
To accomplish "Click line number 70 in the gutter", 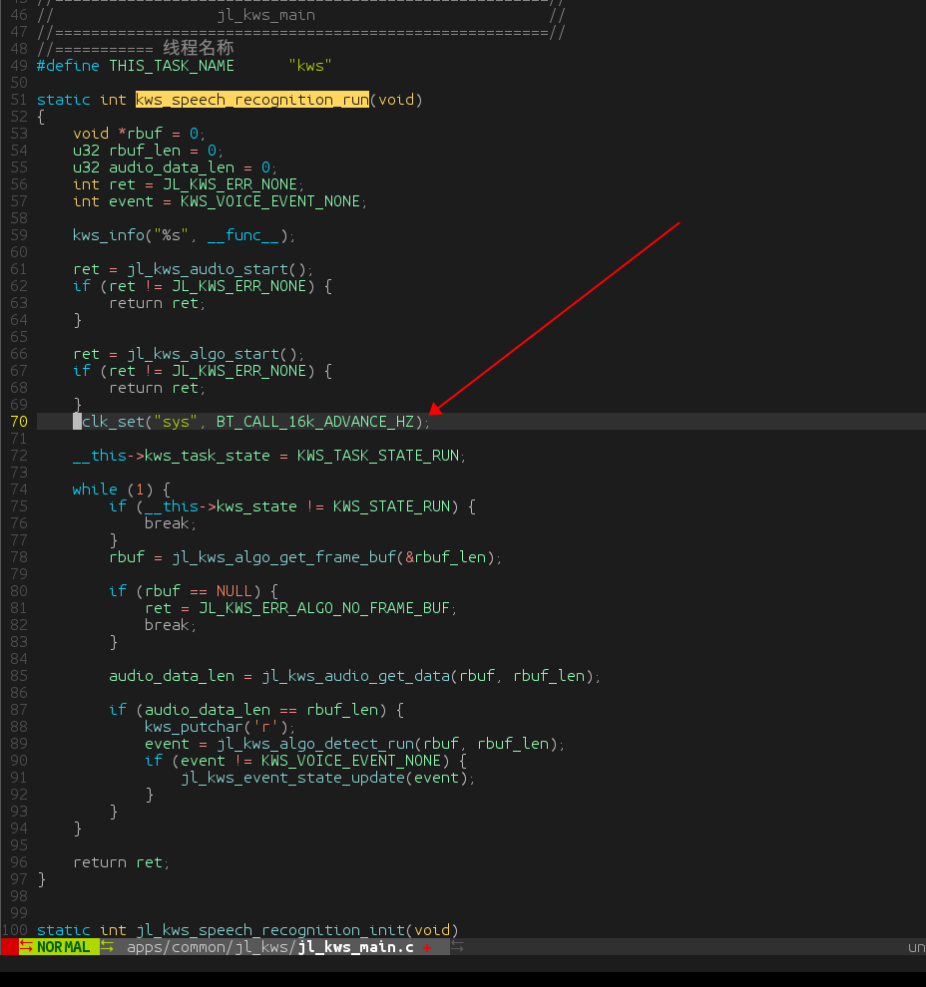I will tap(19, 422).
